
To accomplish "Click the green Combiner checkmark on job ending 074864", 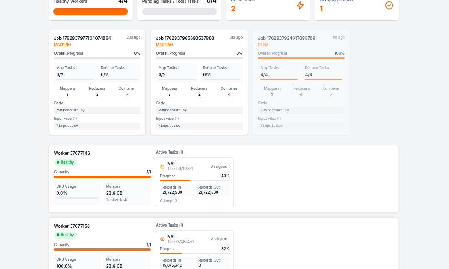I will (x=127, y=94).
